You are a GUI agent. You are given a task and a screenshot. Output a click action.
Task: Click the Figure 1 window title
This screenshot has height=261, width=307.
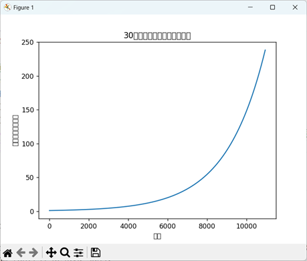[x=23, y=7]
